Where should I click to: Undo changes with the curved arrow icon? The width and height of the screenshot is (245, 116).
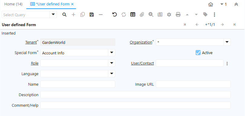[115, 15]
